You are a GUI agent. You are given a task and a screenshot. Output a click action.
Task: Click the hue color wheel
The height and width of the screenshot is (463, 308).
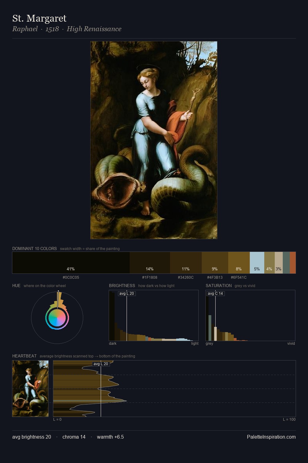(x=57, y=318)
